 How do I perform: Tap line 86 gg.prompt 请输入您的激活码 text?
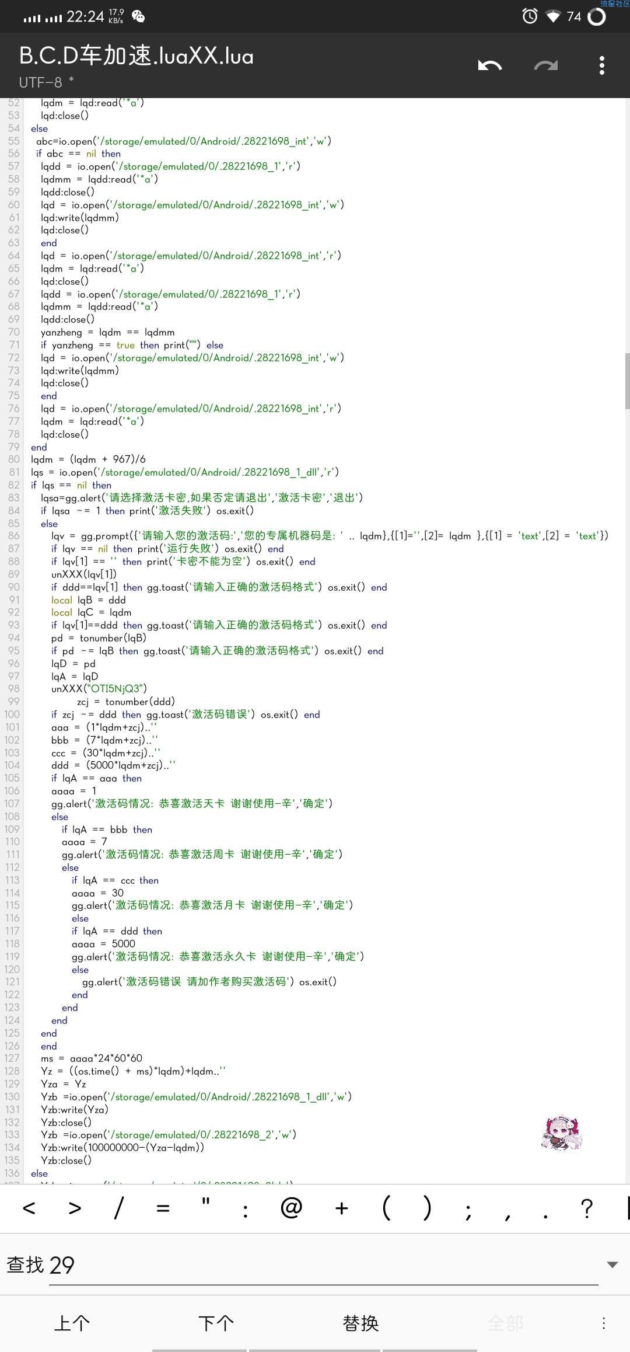330,536
